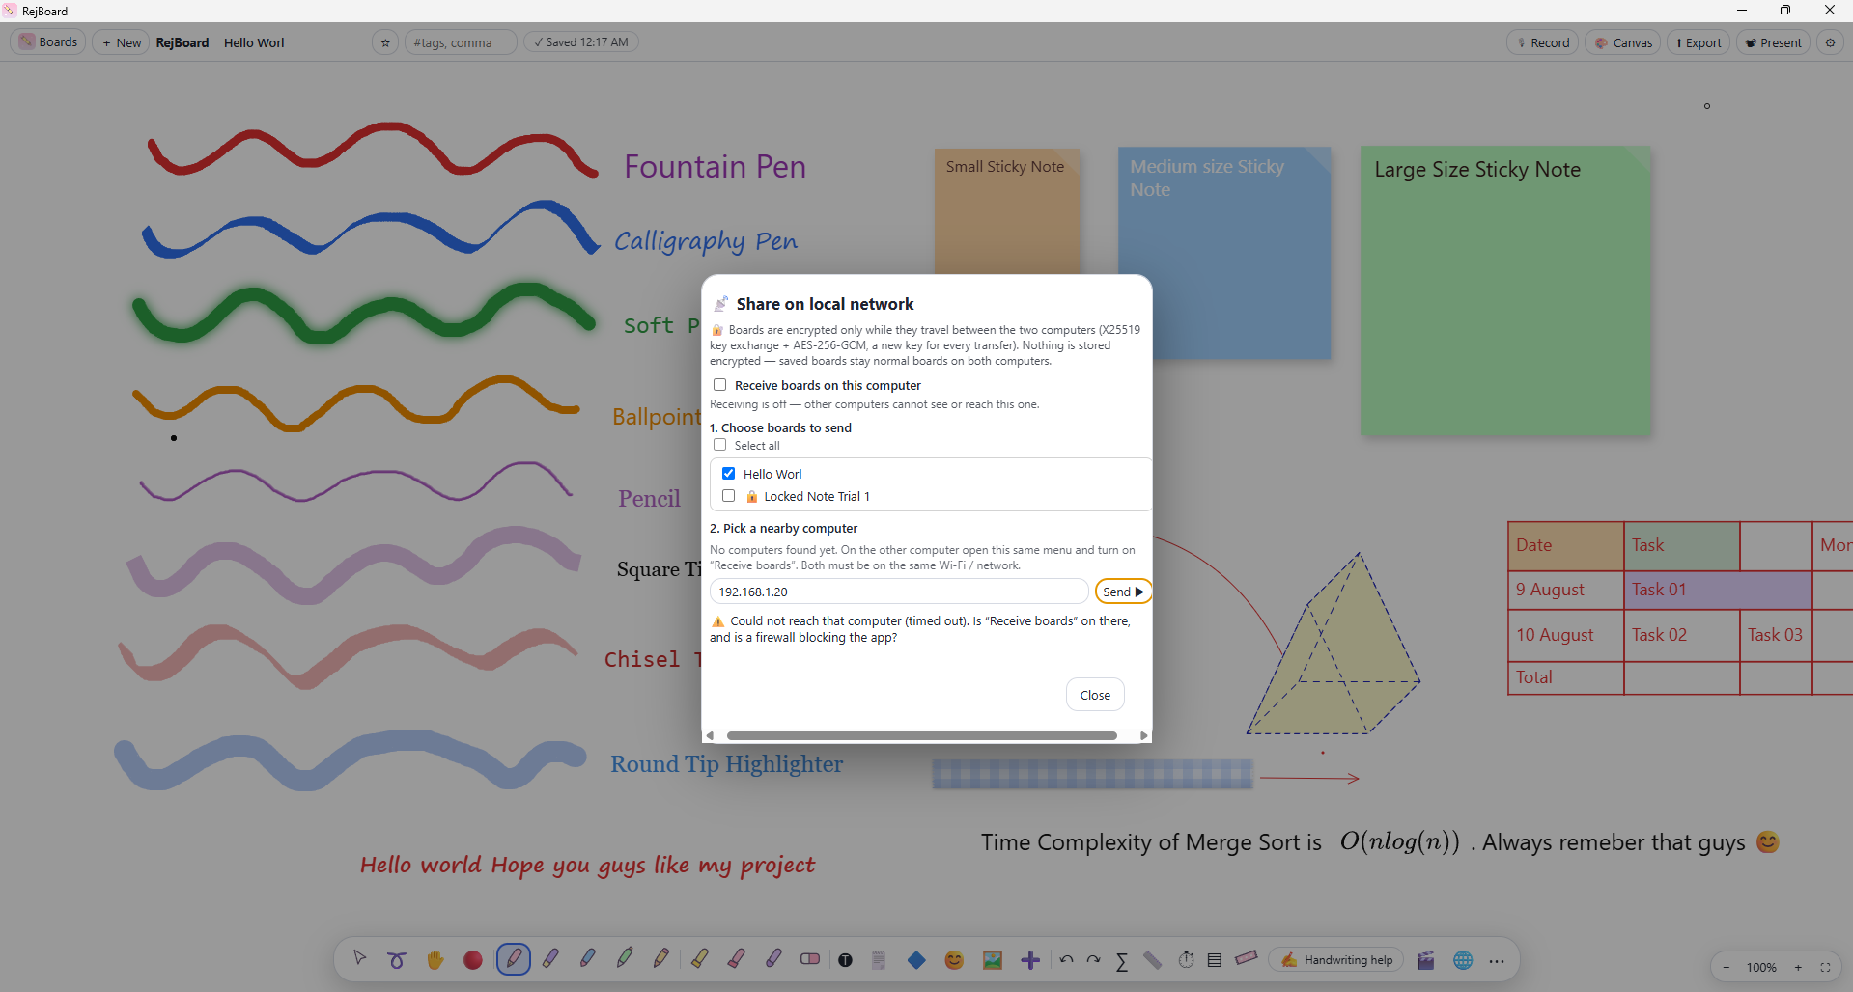Open the stopwatch timer tool
This screenshot has height=992, width=1853.
(1186, 959)
